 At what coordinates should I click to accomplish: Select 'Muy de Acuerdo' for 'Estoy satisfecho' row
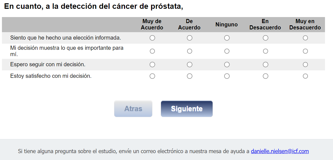(x=152, y=76)
